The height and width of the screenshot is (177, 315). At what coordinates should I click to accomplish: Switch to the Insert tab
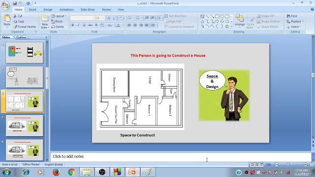click(x=32, y=9)
